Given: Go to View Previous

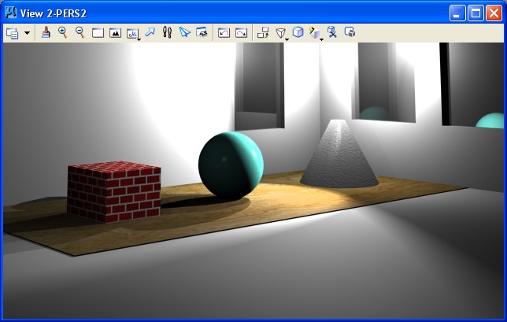Looking at the screenshot, I should [x=224, y=32].
